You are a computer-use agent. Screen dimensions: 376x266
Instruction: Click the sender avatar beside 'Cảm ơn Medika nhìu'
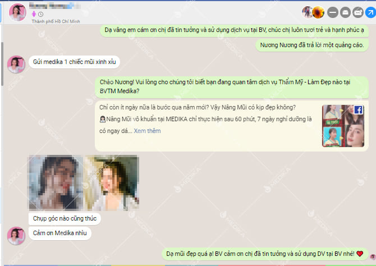coord(16,235)
